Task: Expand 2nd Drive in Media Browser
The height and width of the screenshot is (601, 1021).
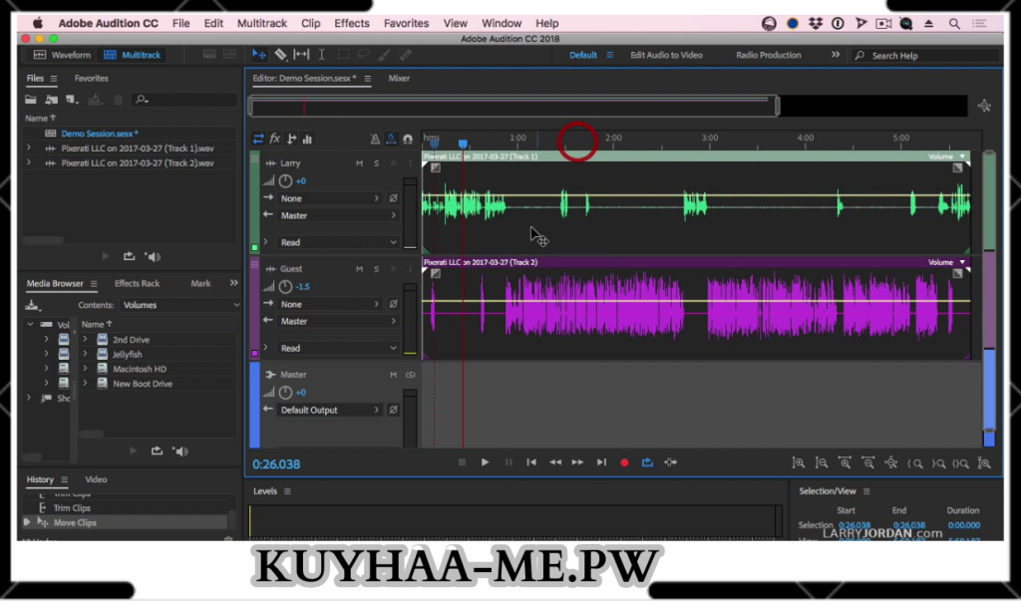Action: click(85, 339)
